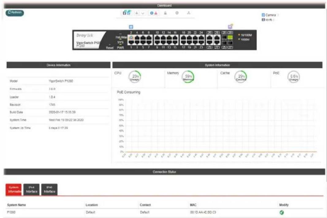Viewport: 327px width, 218px height.
Task: Click the System Name cell P1280
Action: pos(11,212)
